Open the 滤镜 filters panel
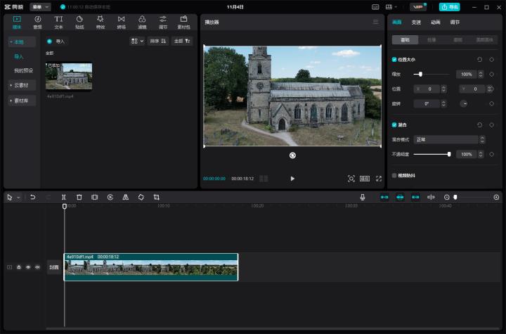This screenshot has height=334, width=506. pos(142,22)
